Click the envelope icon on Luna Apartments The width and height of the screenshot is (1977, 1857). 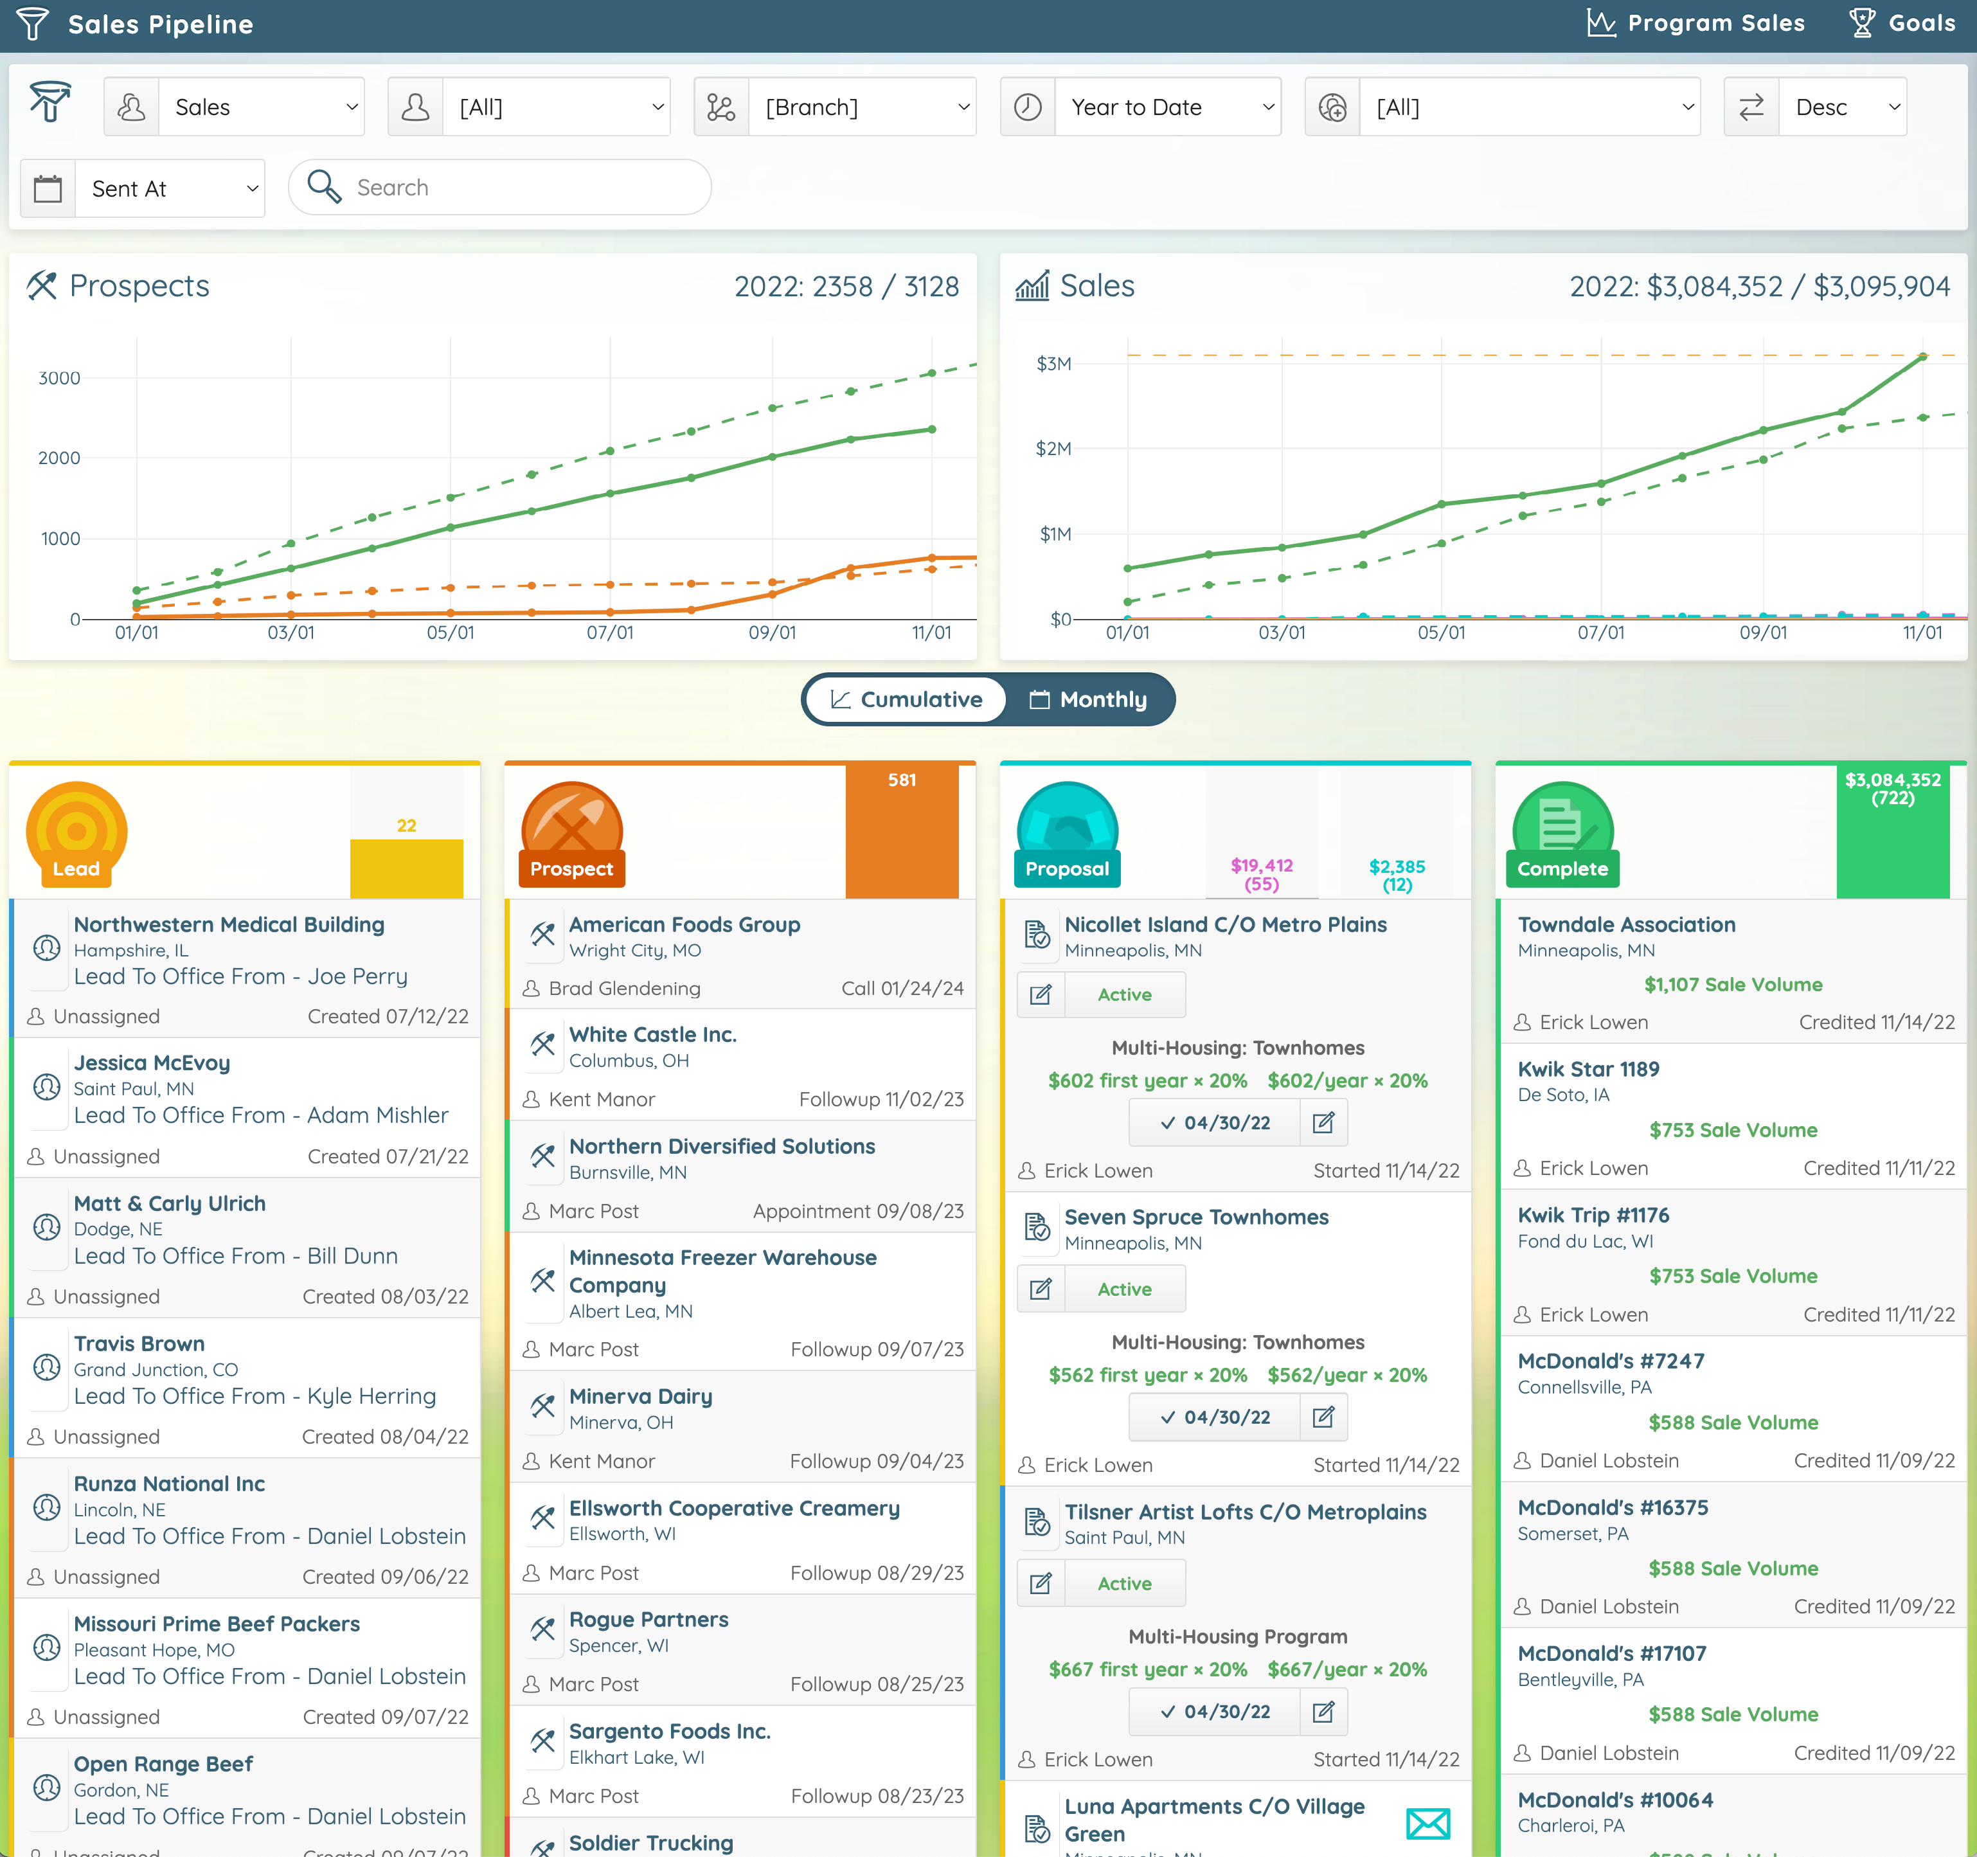click(x=1428, y=1823)
